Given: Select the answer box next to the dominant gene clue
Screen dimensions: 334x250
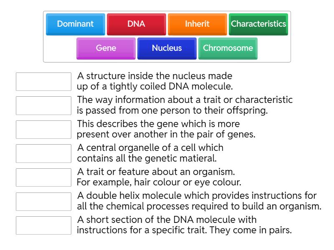Looking at the screenshot, I should coord(43,130).
